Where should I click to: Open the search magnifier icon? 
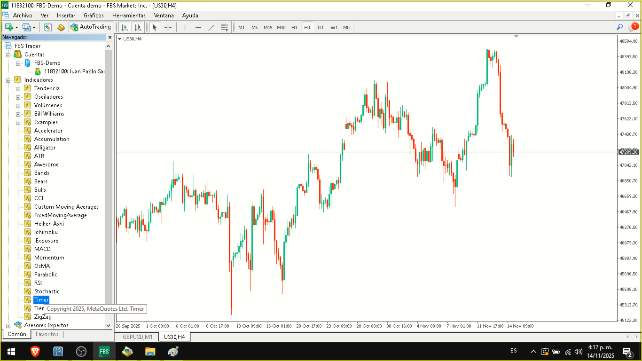[x=620, y=27]
